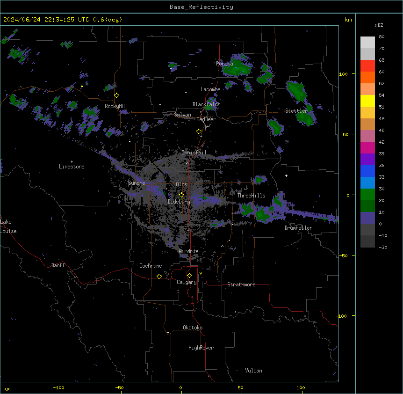Click the asterisk marker above Limestone

point(72,162)
